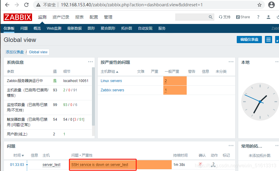Open the help question mark icon
Image resolution: width=279 pixels, height=171 pixels.
click(258, 17)
